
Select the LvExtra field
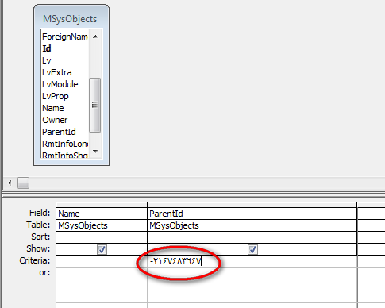coord(56,72)
